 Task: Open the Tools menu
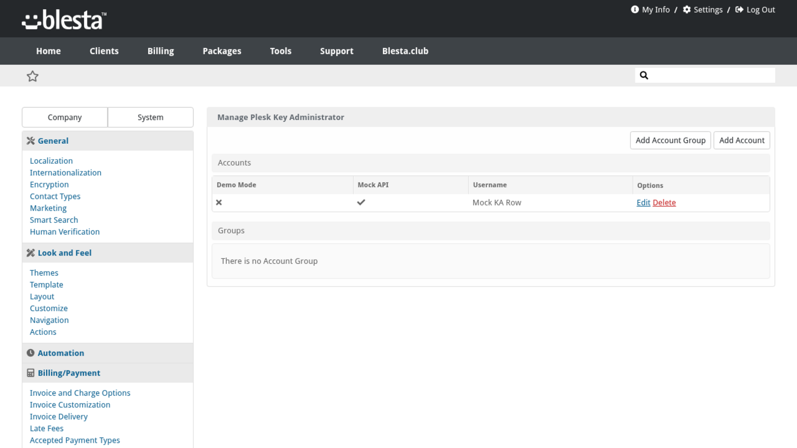[x=281, y=51]
